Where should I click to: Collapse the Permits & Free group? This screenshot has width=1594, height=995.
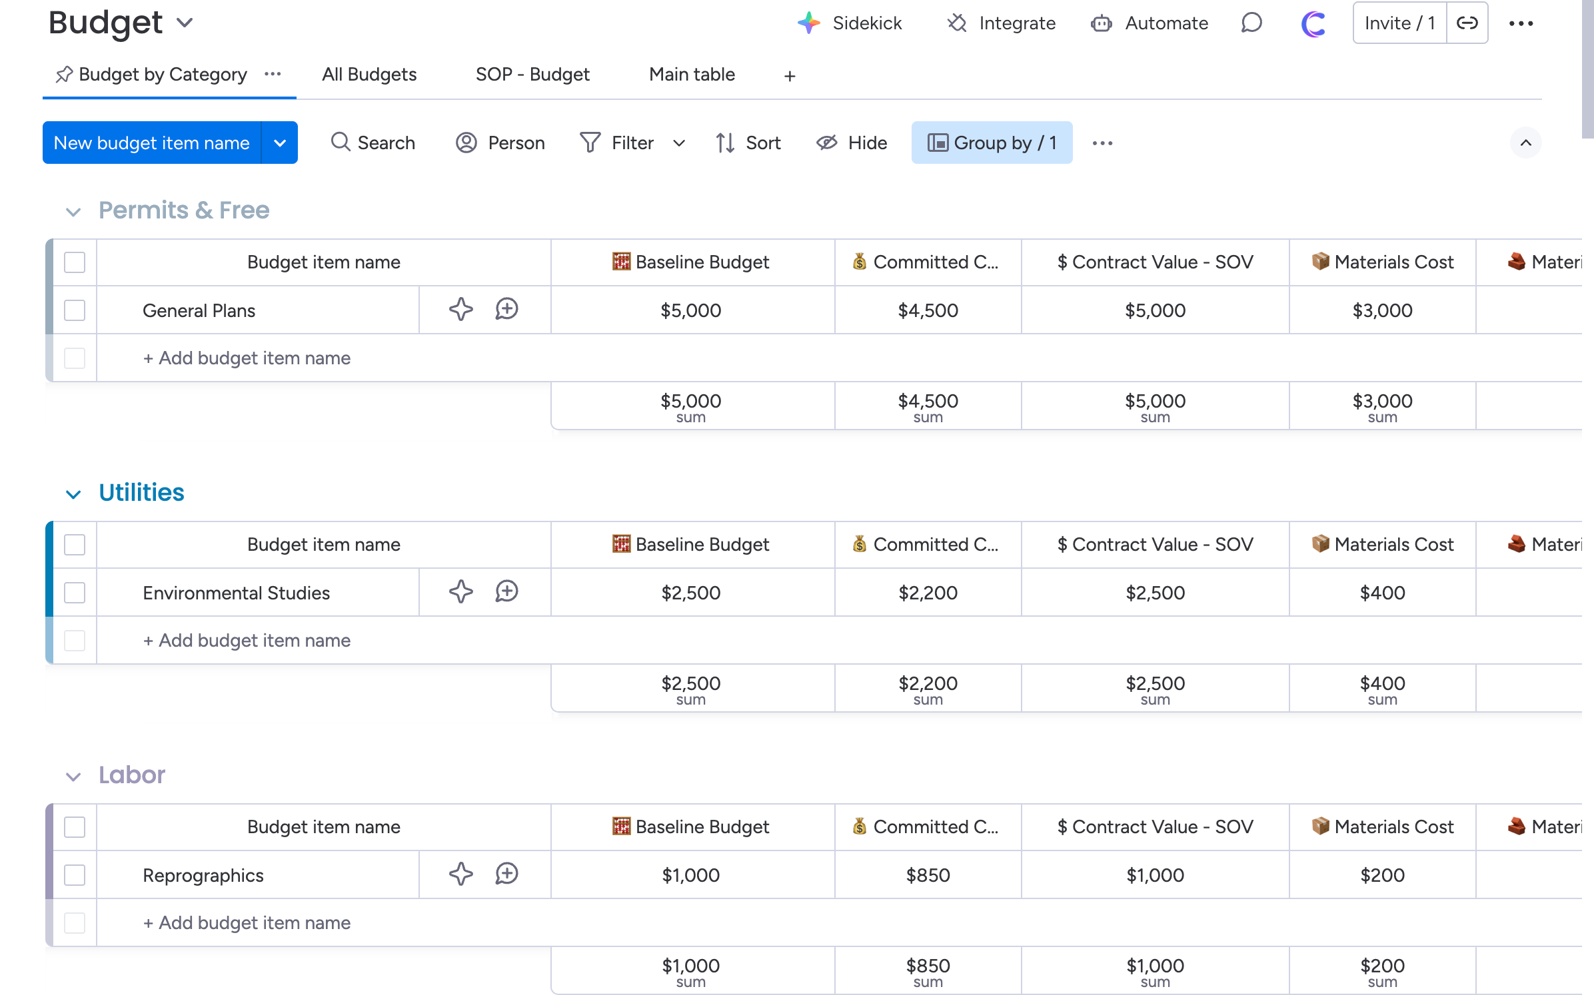tap(73, 212)
